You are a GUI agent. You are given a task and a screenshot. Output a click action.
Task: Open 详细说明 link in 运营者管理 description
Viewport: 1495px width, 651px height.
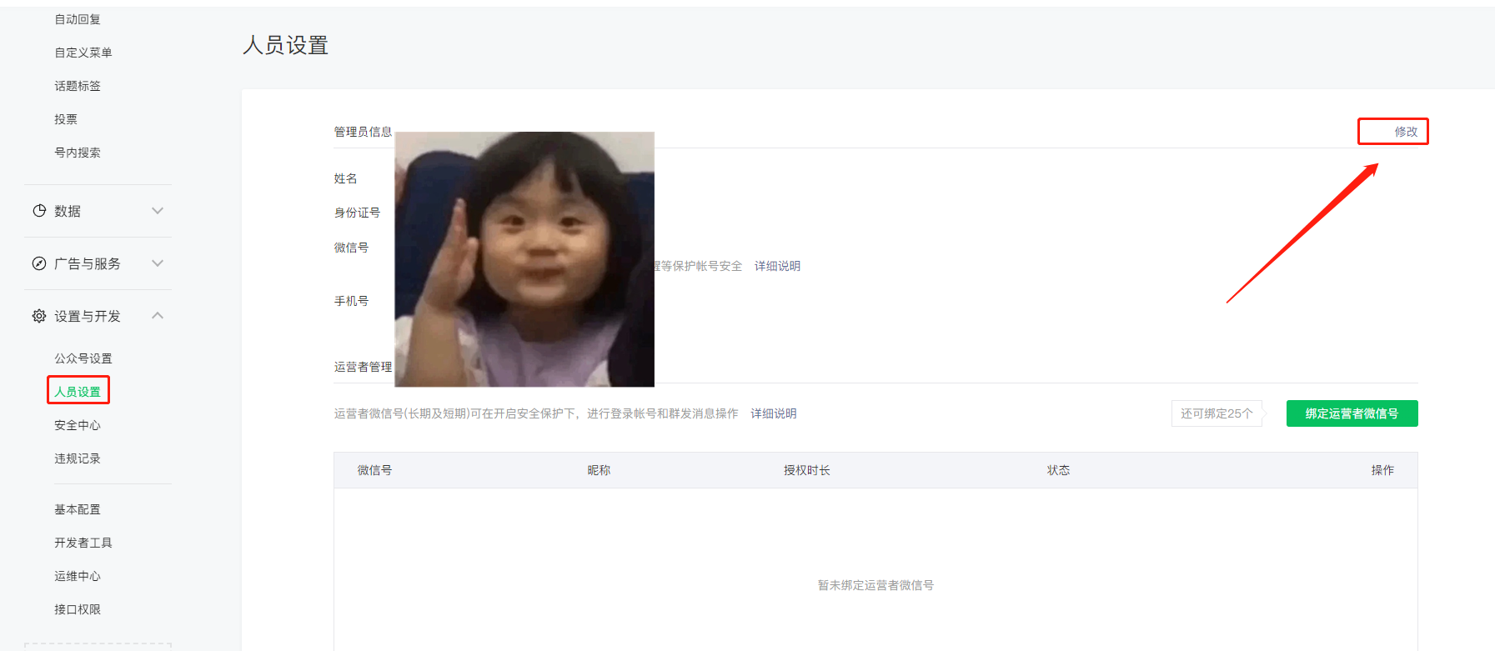coord(774,413)
